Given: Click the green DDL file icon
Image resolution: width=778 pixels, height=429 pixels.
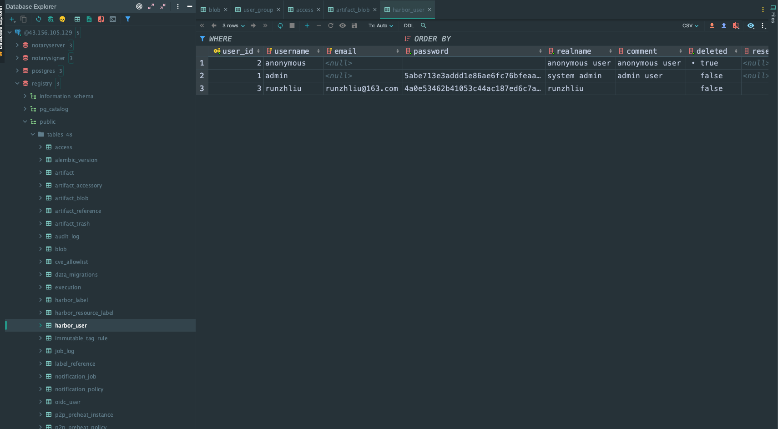Looking at the screenshot, I should 89,19.
